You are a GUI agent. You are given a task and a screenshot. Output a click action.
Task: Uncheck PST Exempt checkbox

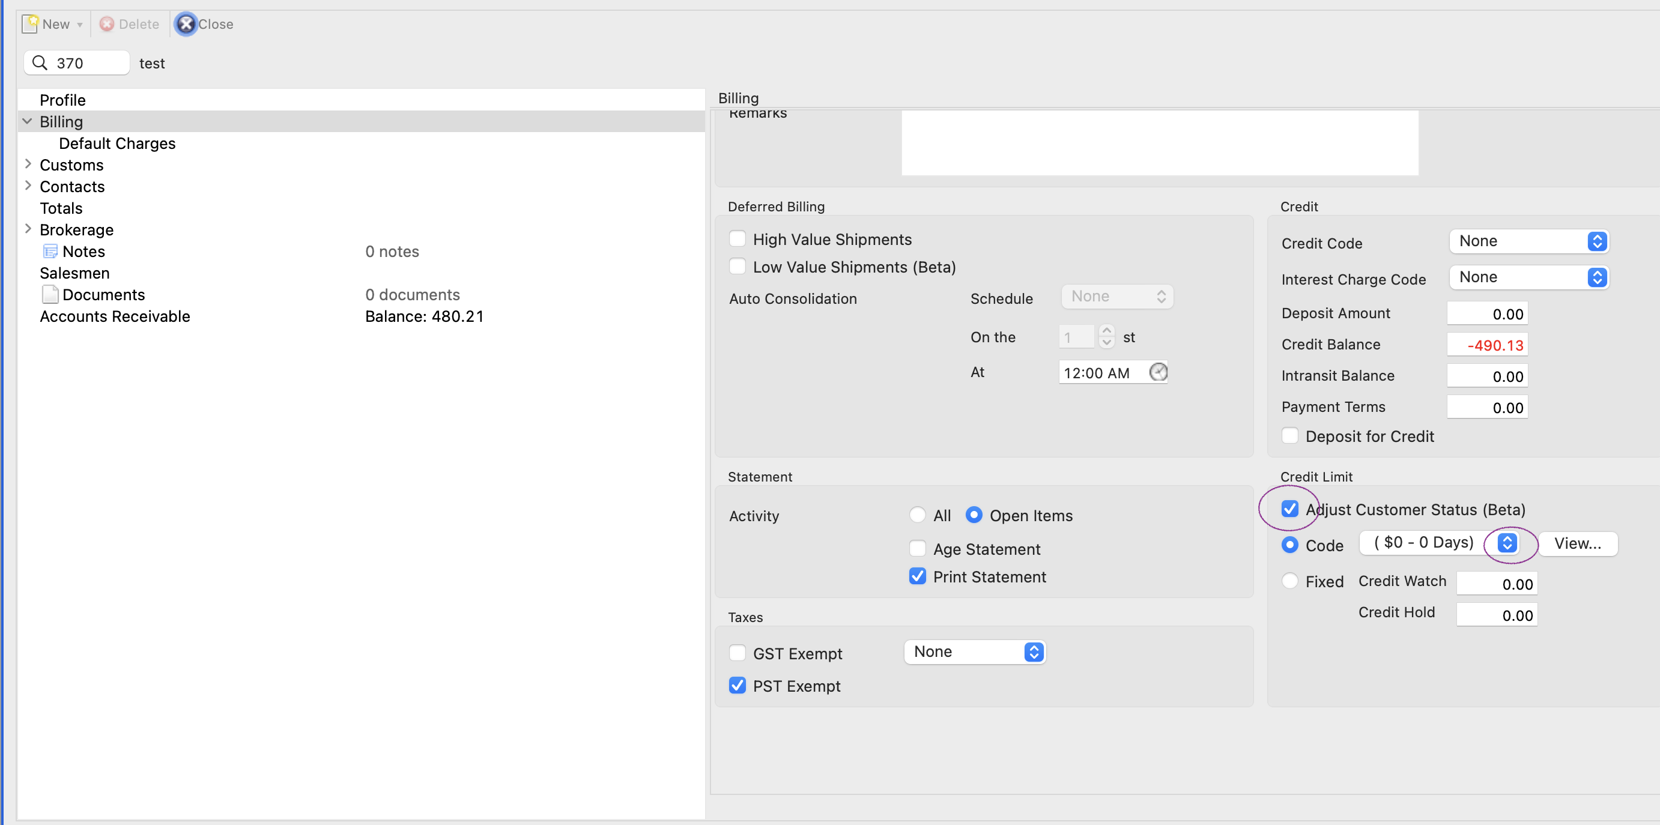tap(737, 685)
